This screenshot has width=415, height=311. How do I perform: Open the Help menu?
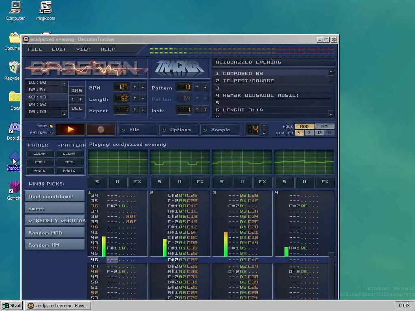(x=108, y=49)
